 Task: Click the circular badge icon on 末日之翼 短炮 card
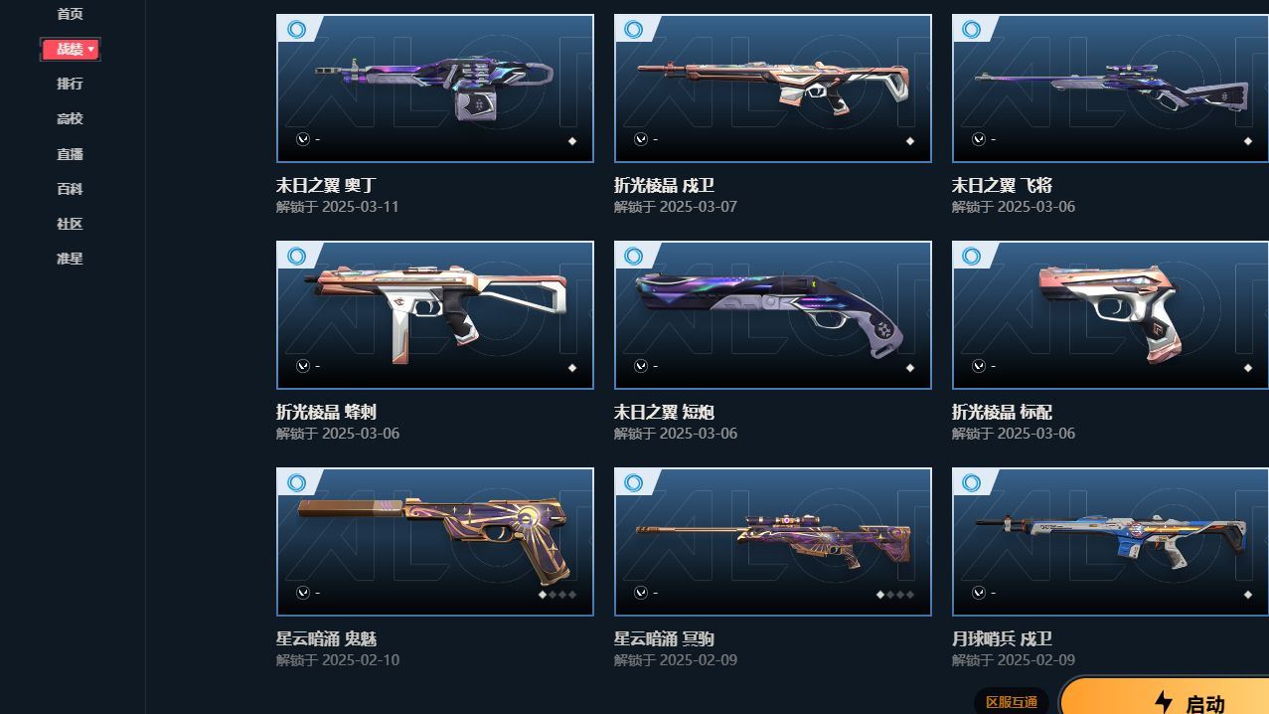[x=634, y=257]
